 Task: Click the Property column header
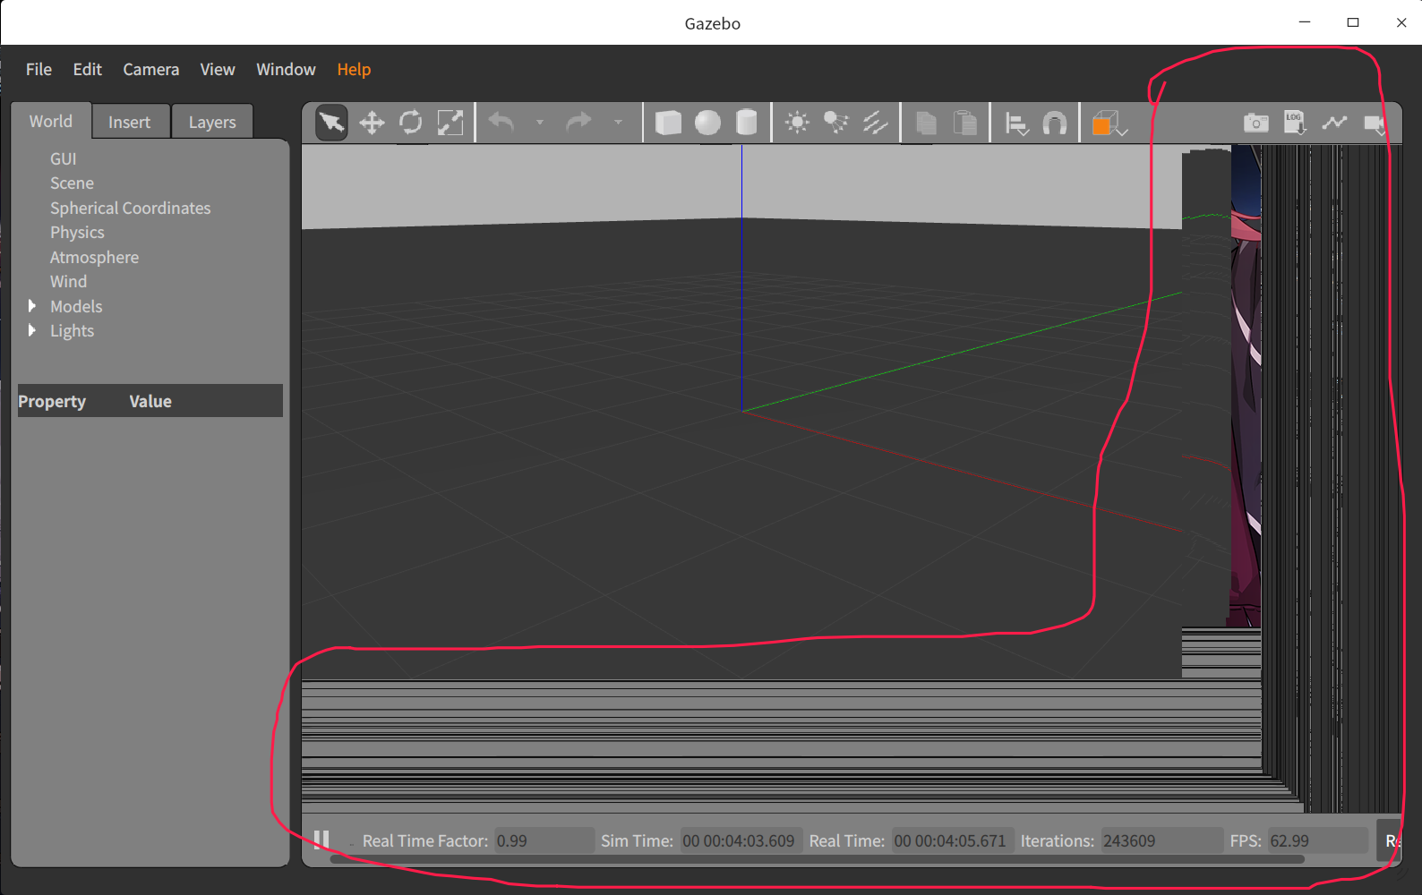coord(52,401)
